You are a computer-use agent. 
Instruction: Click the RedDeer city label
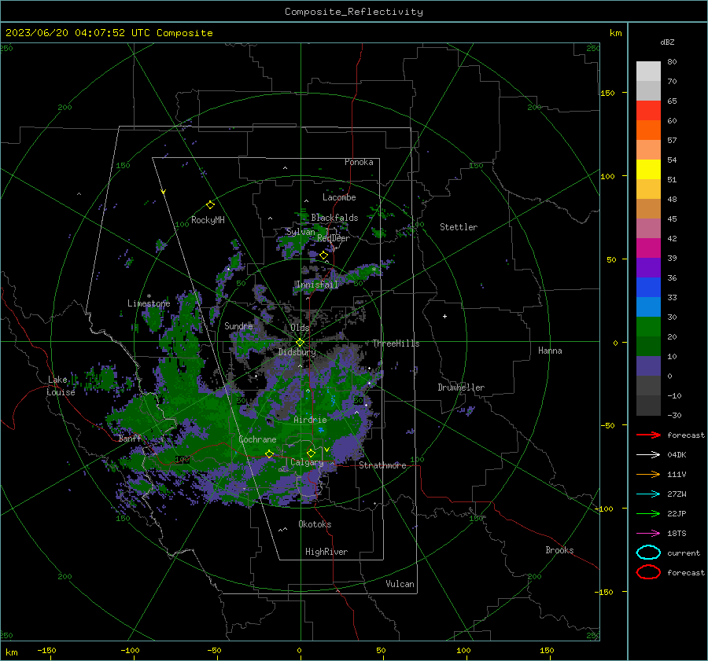click(x=334, y=238)
